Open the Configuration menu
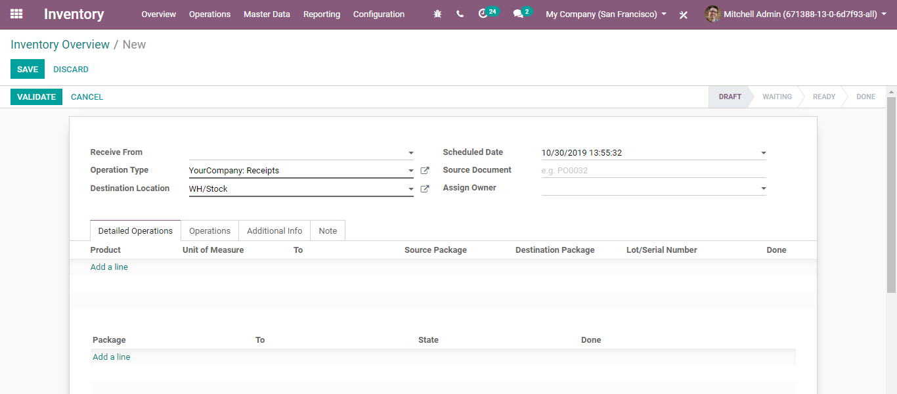 [x=379, y=14]
